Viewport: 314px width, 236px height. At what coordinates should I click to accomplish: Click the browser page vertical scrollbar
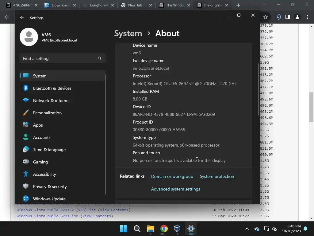click(x=311, y=107)
